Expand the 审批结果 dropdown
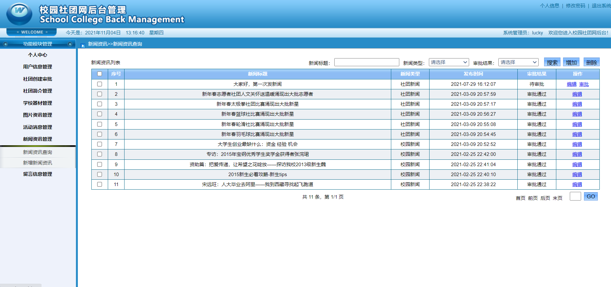Viewport: 611px width, 287px height. (518, 62)
